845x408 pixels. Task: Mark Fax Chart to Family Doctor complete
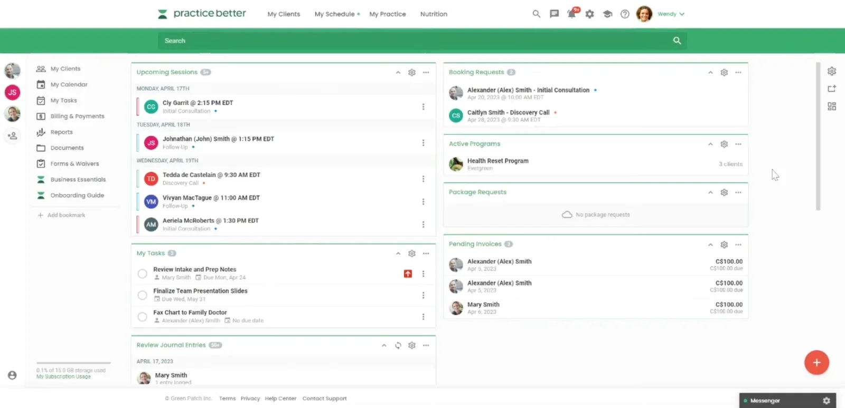tap(142, 317)
